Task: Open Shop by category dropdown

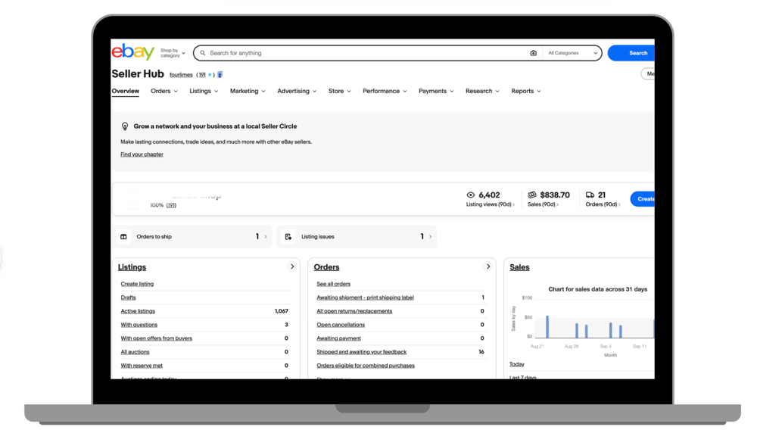Action: (173, 53)
